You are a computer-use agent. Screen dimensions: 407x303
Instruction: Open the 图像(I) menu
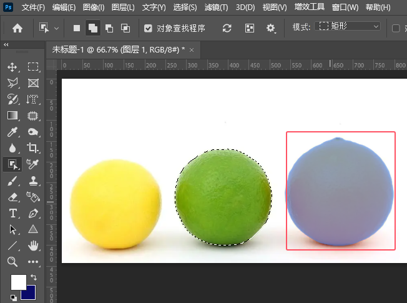tap(94, 7)
